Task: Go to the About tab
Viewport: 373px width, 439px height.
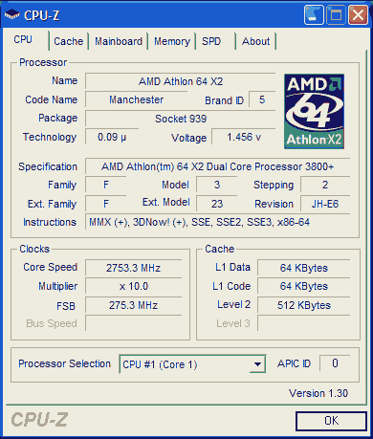Action: pyautogui.click(x=255, y=41)
